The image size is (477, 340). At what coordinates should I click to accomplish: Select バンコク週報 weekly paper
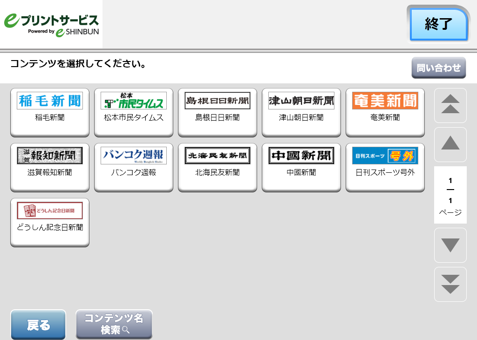click(x=134, y=168)
